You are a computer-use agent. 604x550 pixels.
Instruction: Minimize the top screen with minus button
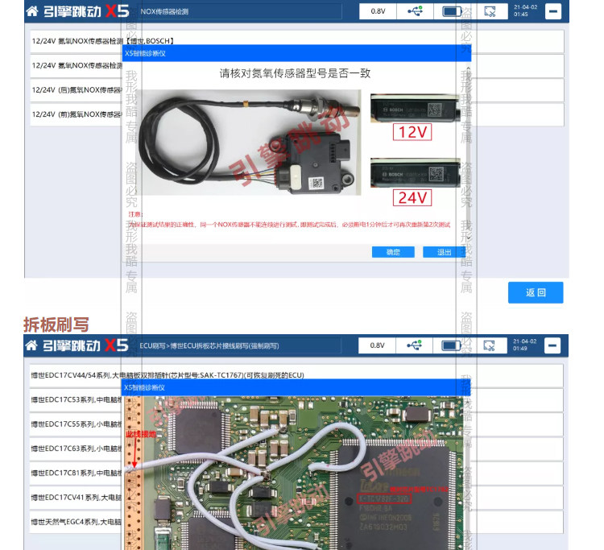553,11
